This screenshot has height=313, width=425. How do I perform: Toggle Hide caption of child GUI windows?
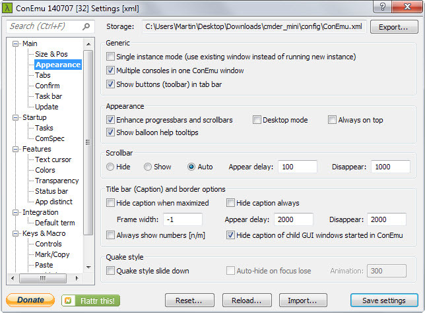(x=230, y=235)
